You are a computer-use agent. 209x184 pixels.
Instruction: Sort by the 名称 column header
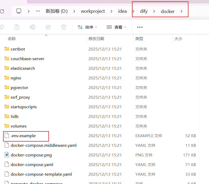pos(12,39)
